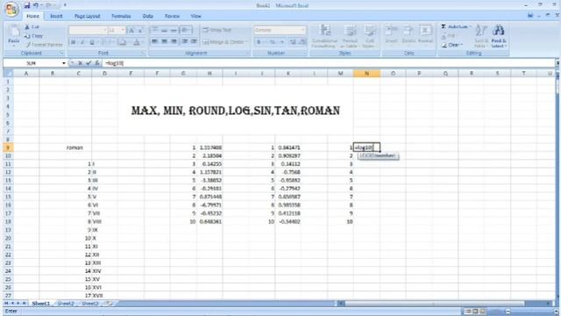
Task: Open the Name Box dropdown arrow
Action: [64, 63]
